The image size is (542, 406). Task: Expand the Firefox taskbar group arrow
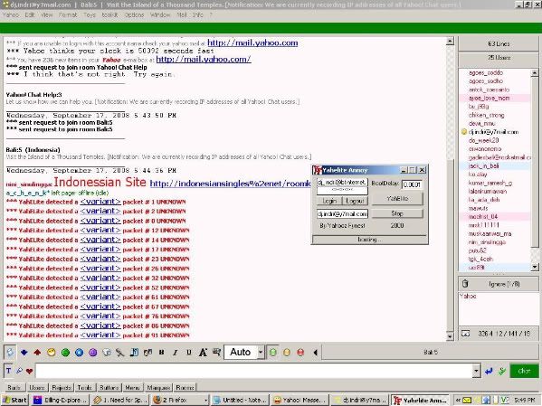205,401
